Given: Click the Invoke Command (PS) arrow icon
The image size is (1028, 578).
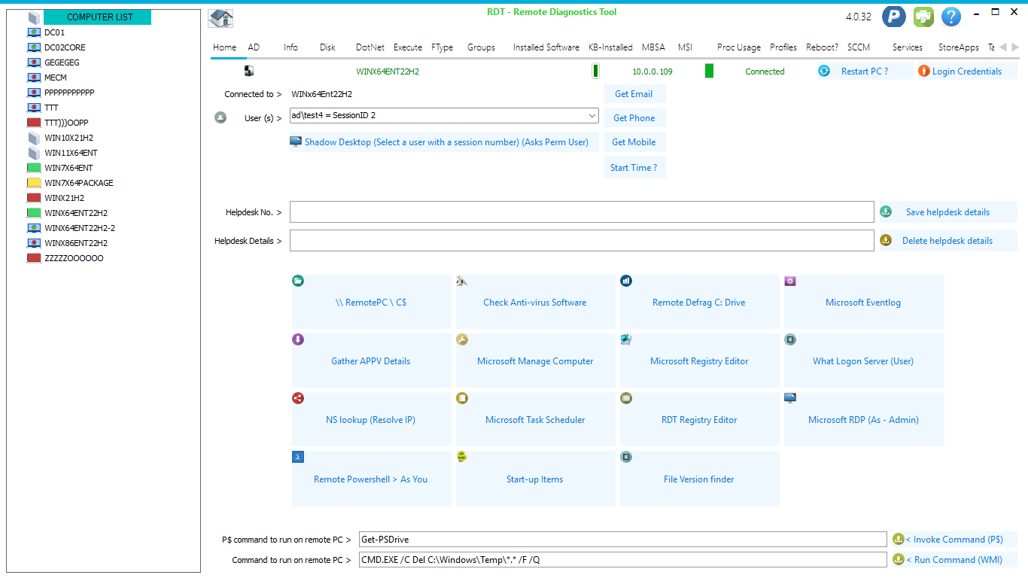Looking at the screenshot, I should pyautogui.click(x=898, y=539).
